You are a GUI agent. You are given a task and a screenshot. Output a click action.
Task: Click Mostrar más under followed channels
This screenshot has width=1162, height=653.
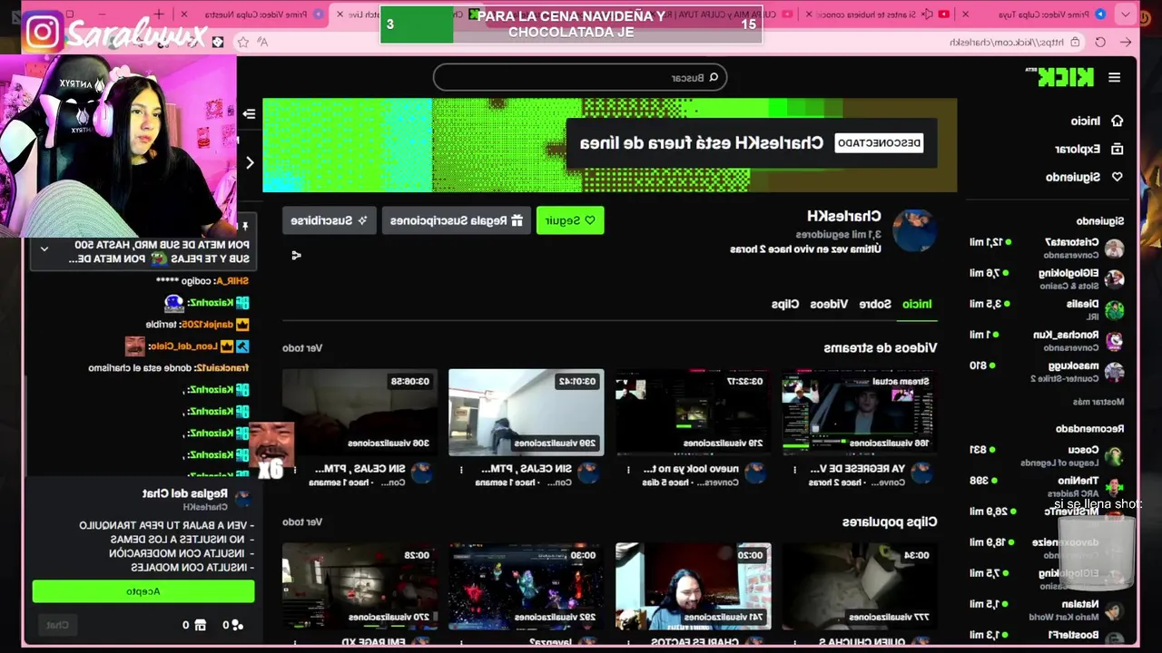1098,401
